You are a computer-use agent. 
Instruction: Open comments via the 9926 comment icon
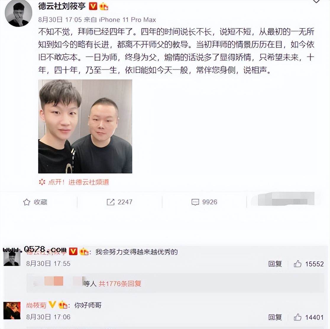[x=195, y=202]
